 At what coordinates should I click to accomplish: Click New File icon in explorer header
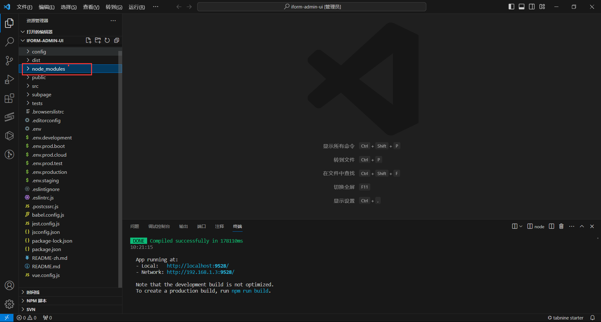[x=88, y=40]
